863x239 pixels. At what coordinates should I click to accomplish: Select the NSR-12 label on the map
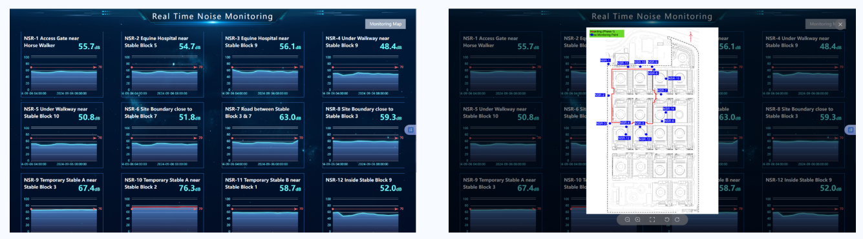(624, 138)
